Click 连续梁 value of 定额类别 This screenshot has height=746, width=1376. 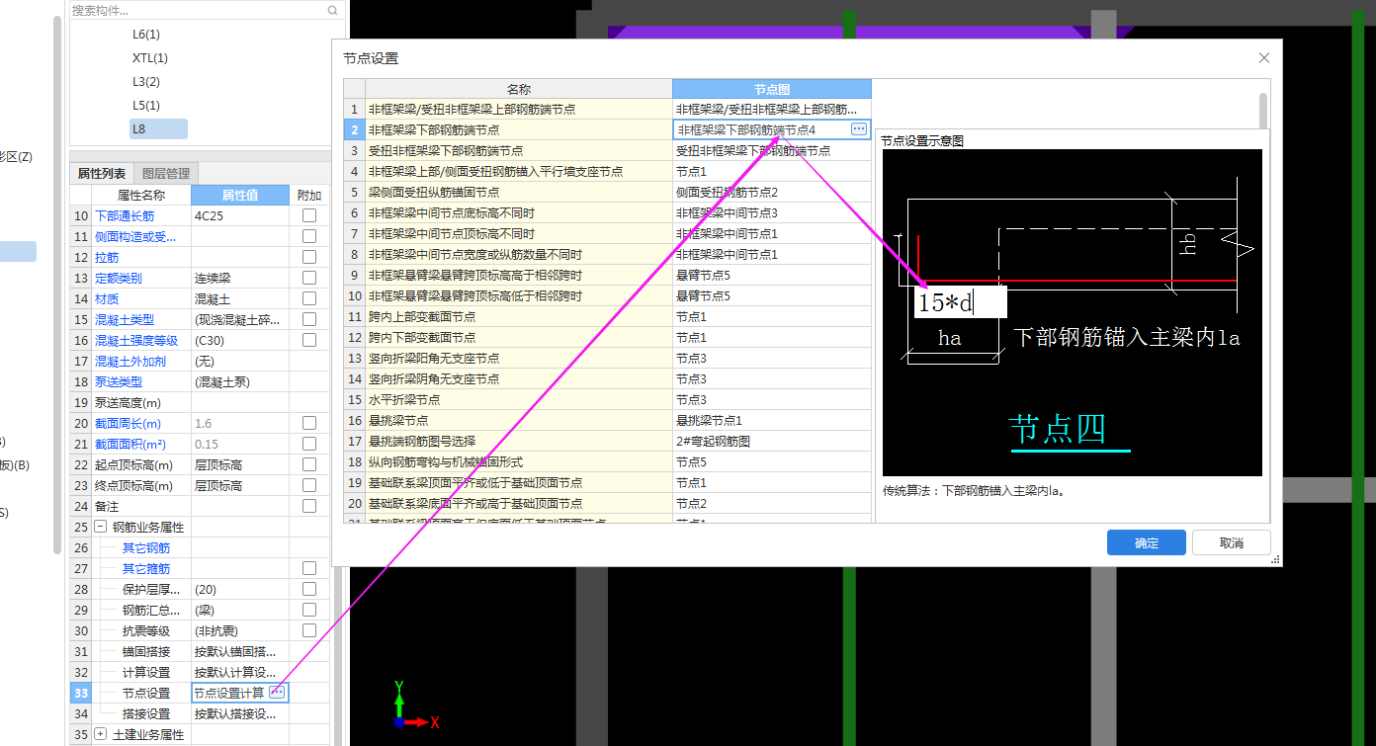[240, 278]
